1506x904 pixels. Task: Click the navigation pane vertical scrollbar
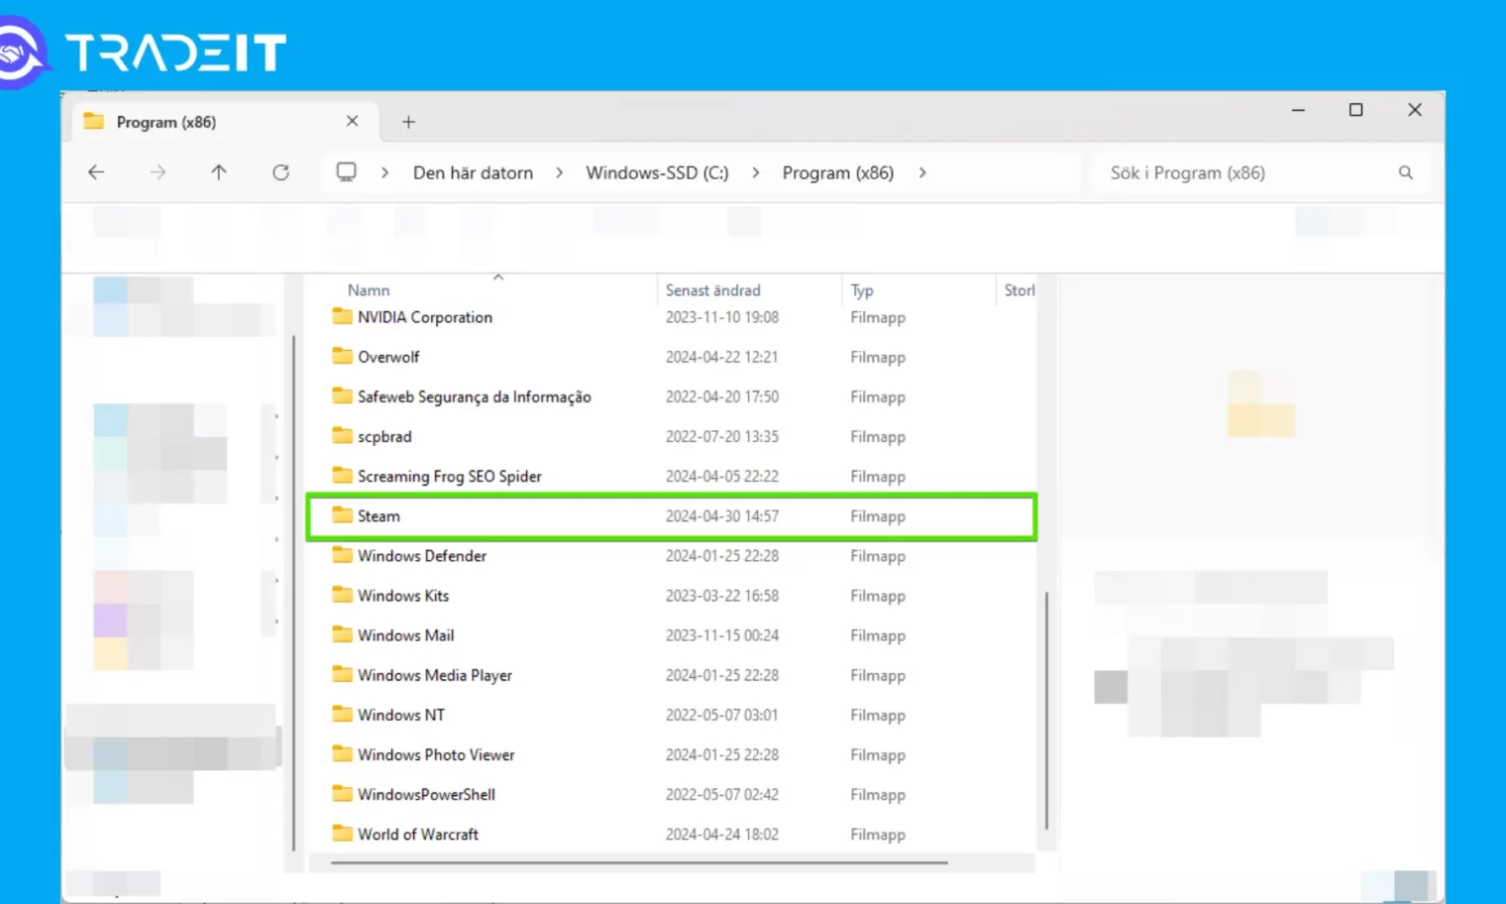294,593
